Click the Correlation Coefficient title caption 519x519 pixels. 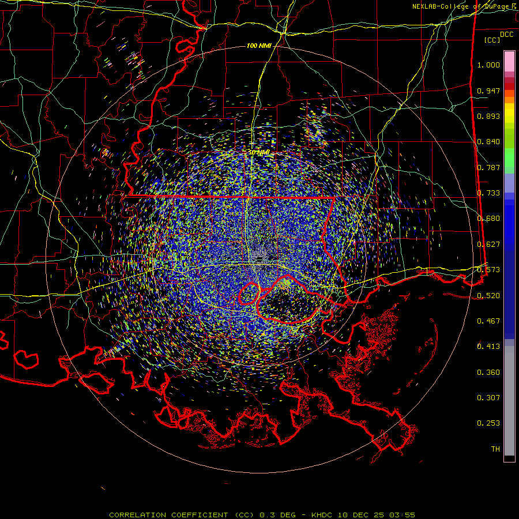pos(262,515)
